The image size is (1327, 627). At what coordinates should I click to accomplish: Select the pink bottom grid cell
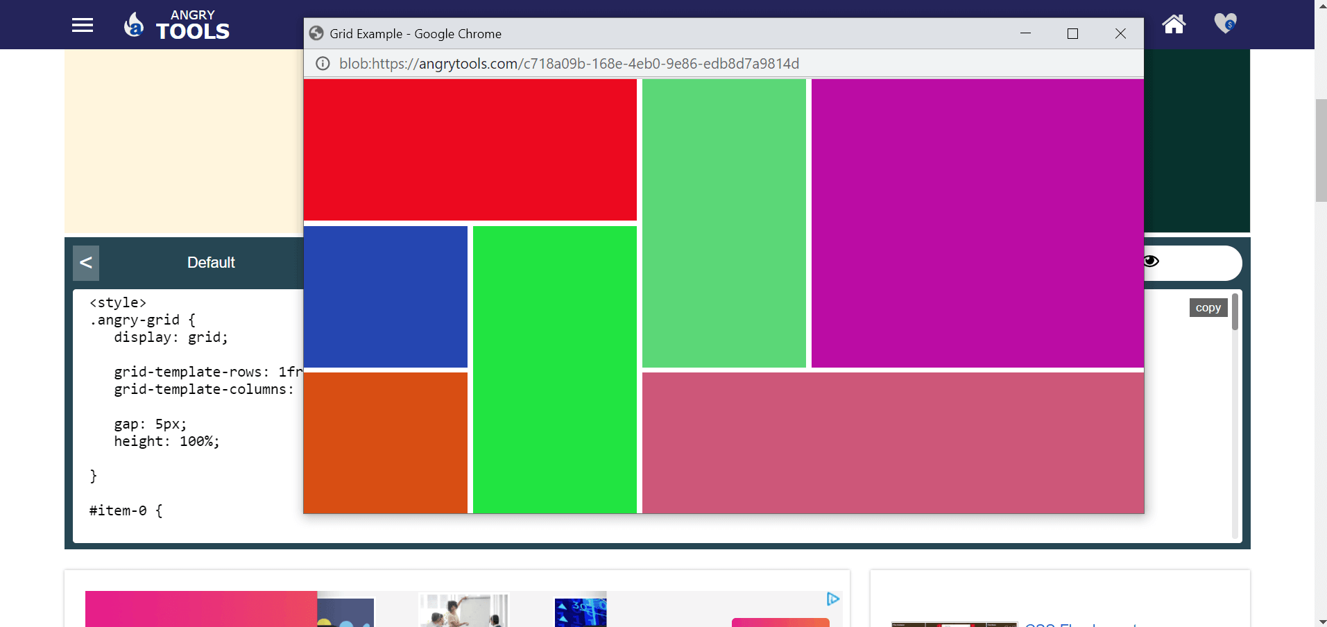[x=893, y=443]
